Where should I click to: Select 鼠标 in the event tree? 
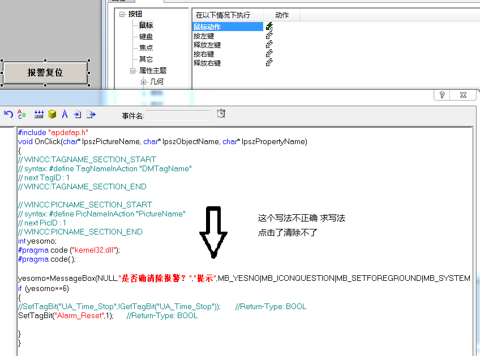[146, 25]
